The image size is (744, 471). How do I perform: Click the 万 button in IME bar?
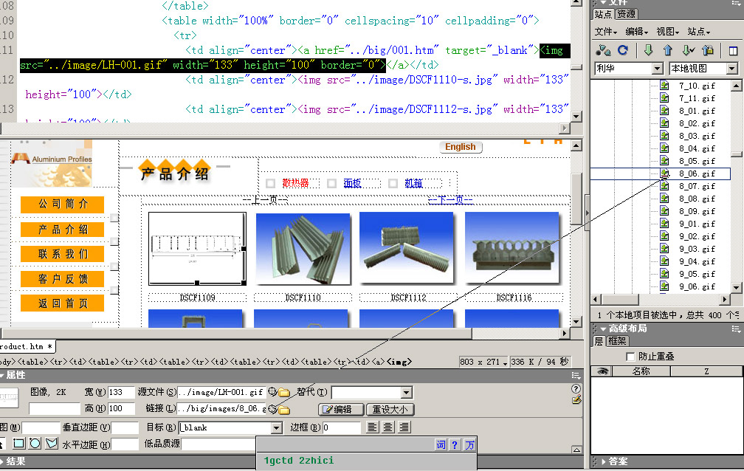[469, 445]
